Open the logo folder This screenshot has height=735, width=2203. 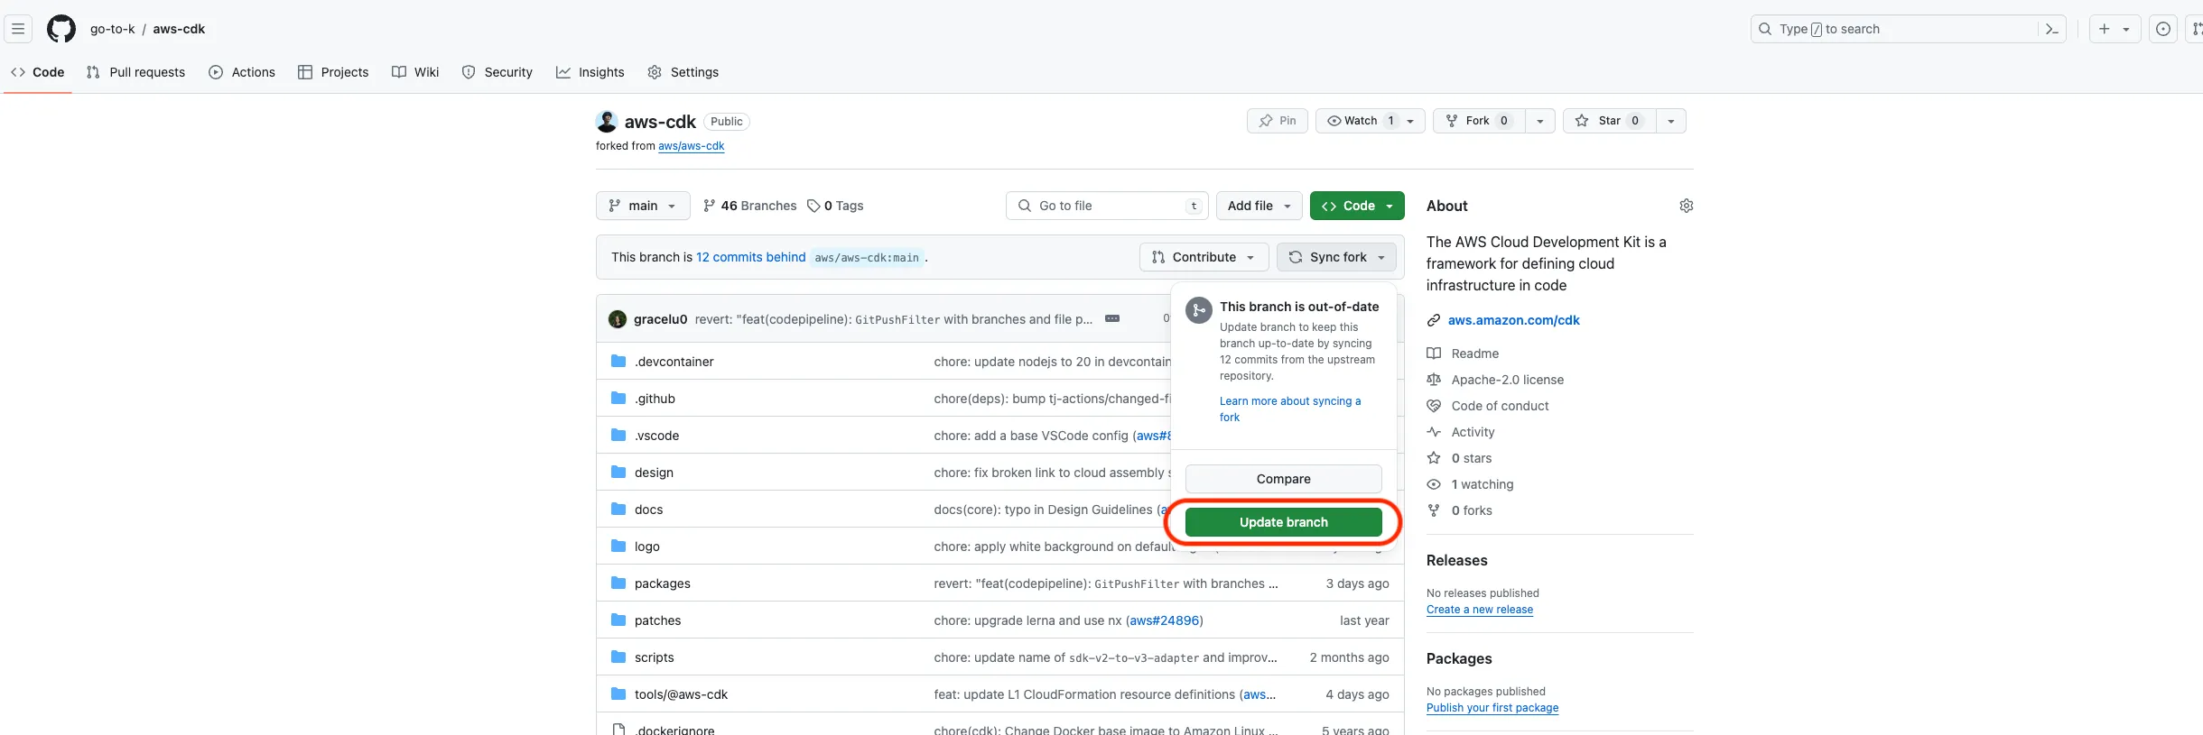tap(646, 547)
